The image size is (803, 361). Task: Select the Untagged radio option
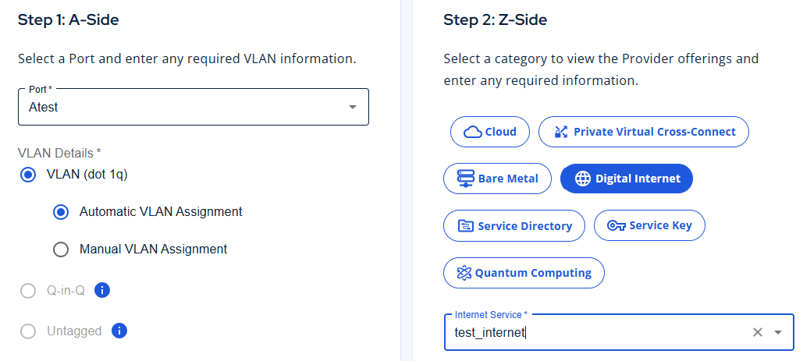28,331
